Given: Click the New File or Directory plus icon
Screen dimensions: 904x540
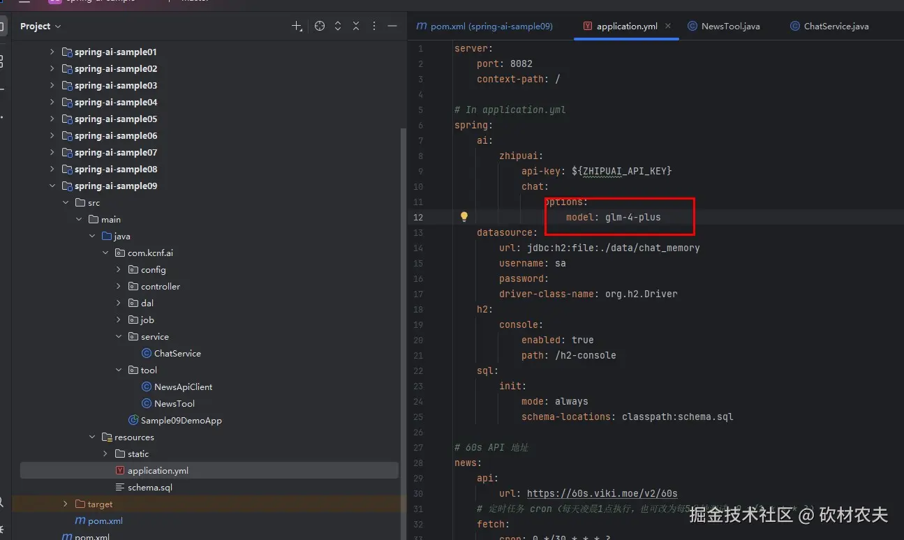Looking at the screenshot, I should 297,26.
